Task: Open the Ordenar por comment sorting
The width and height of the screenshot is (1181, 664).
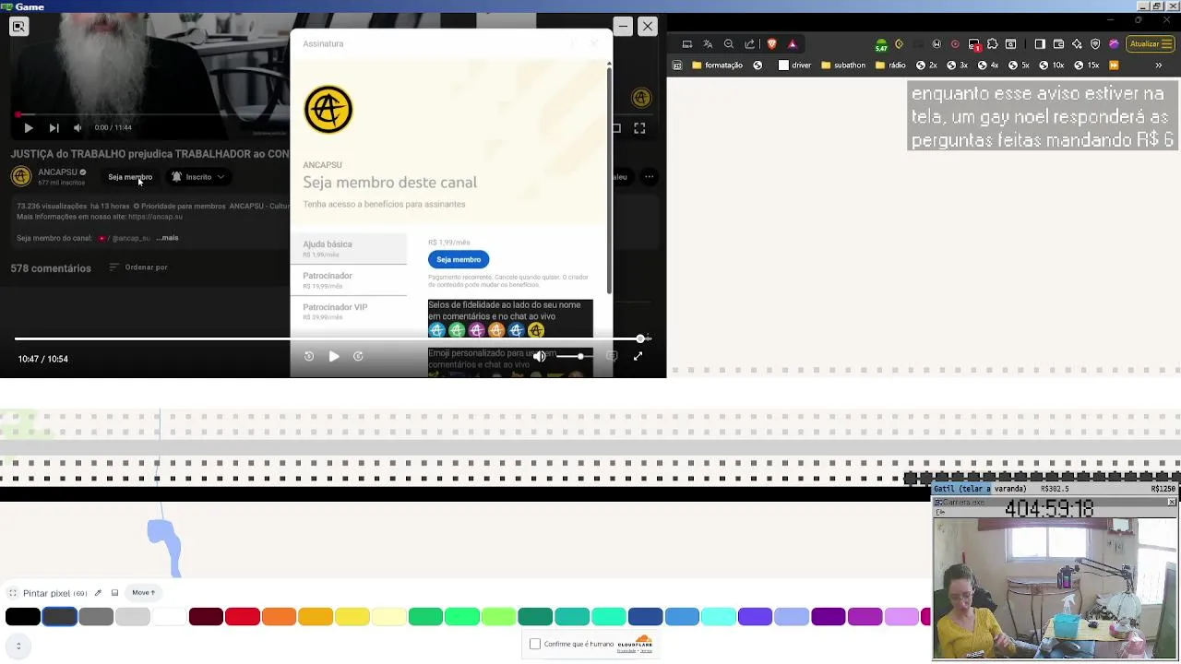Action: pyautogui.click(x=138, y=267)
